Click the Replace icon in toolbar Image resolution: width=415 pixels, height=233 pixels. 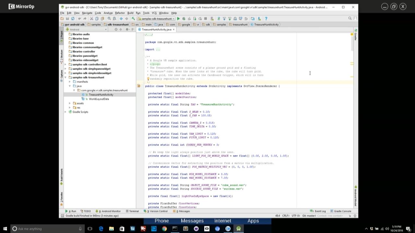click(x=114, y=18)
